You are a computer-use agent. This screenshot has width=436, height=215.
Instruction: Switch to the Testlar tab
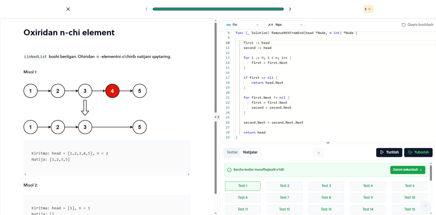232,152
